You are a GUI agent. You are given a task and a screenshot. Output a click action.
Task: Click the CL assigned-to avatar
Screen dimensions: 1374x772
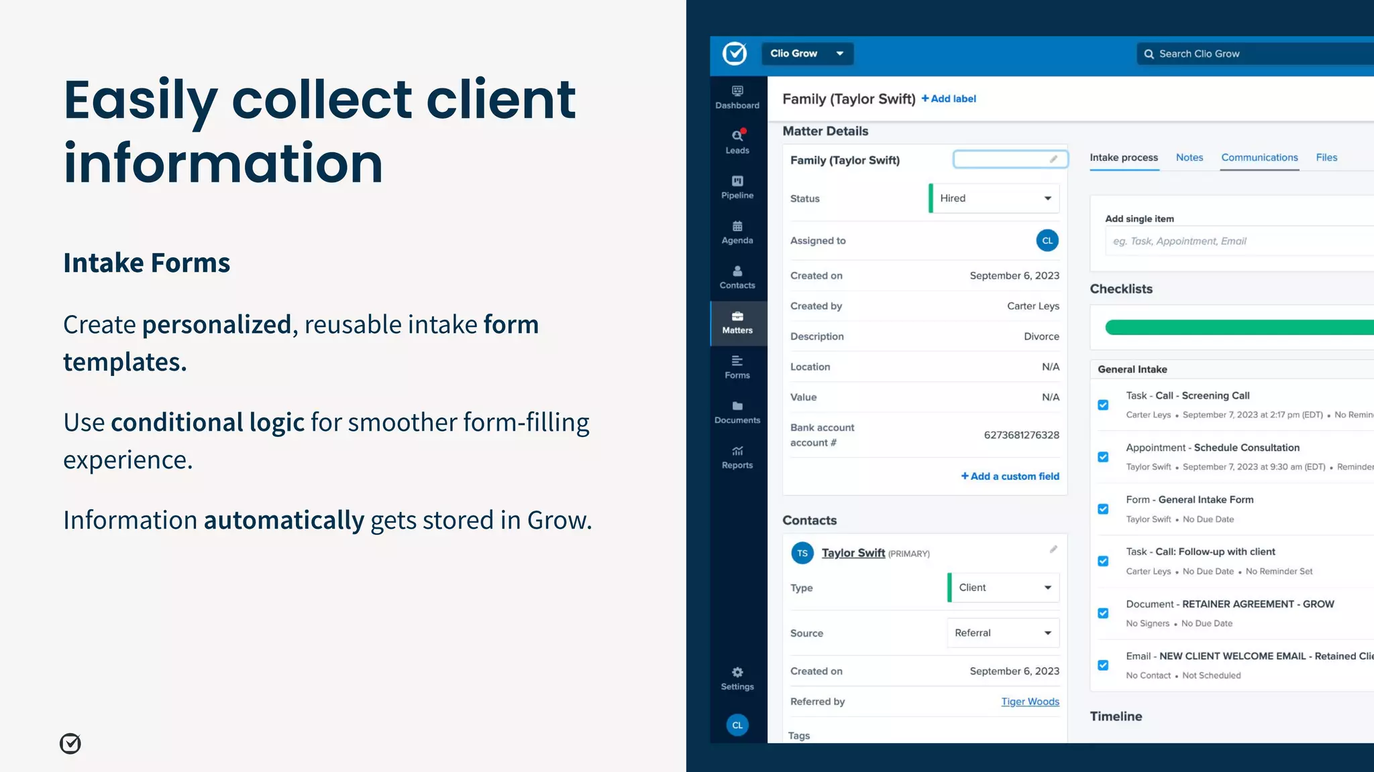[1047, 241]
